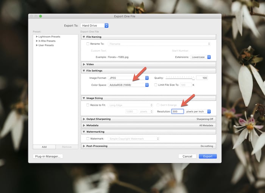Viewport: 265px width, 193px height.
Task: Expand the Video section
Action: click(x=84, y=64)
